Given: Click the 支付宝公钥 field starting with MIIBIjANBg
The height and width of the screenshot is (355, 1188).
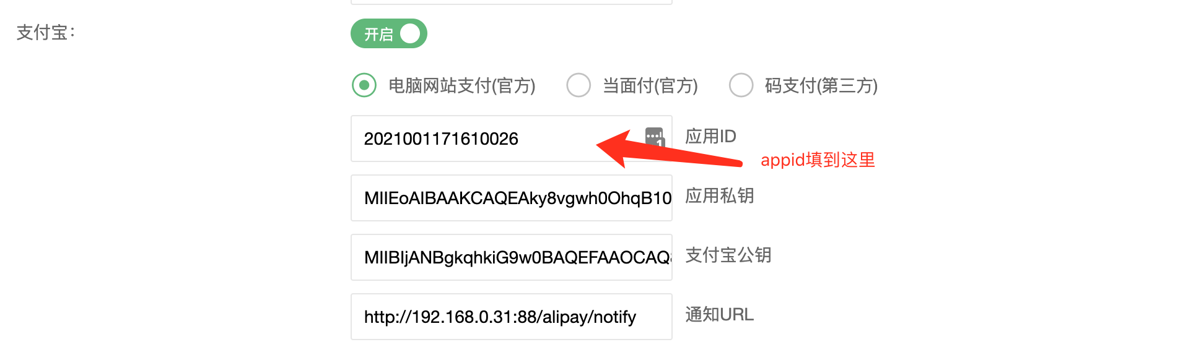Looking at the screenshot, I should pyautogui.click(x=512, y=257).
